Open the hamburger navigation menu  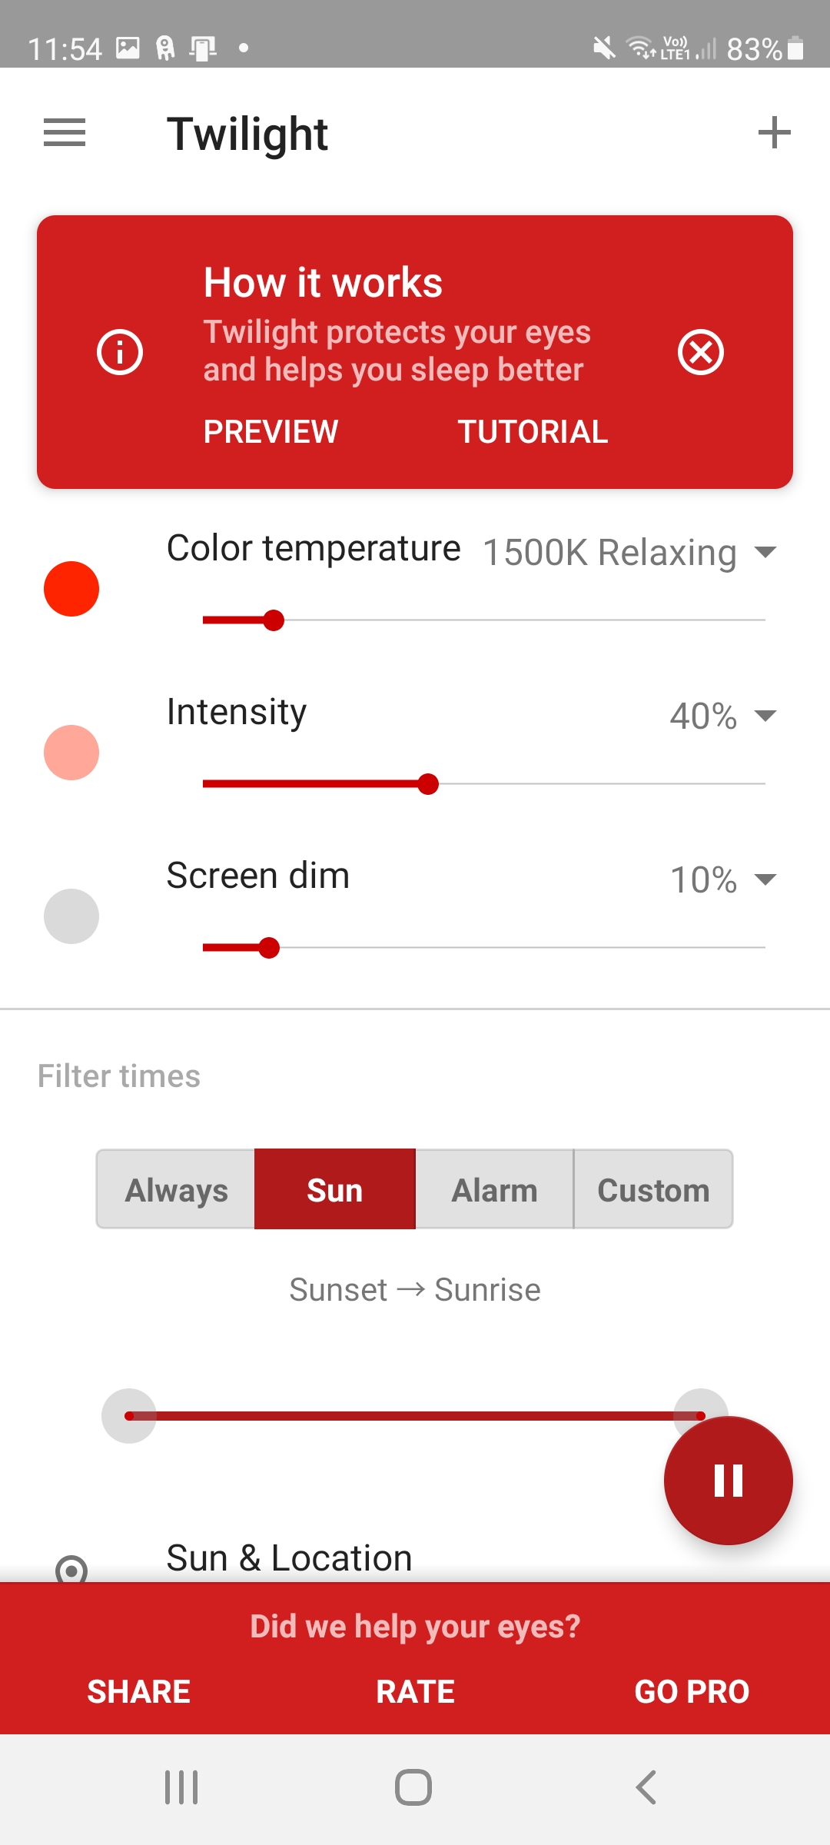(x=65, y=133)
